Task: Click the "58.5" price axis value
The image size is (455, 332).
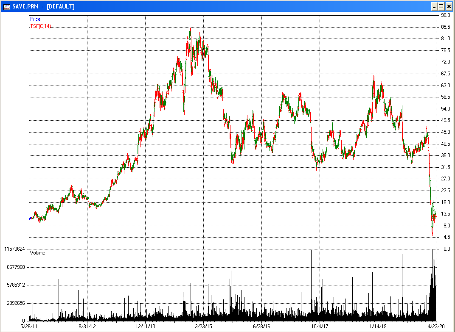Action: pos(445,97)
